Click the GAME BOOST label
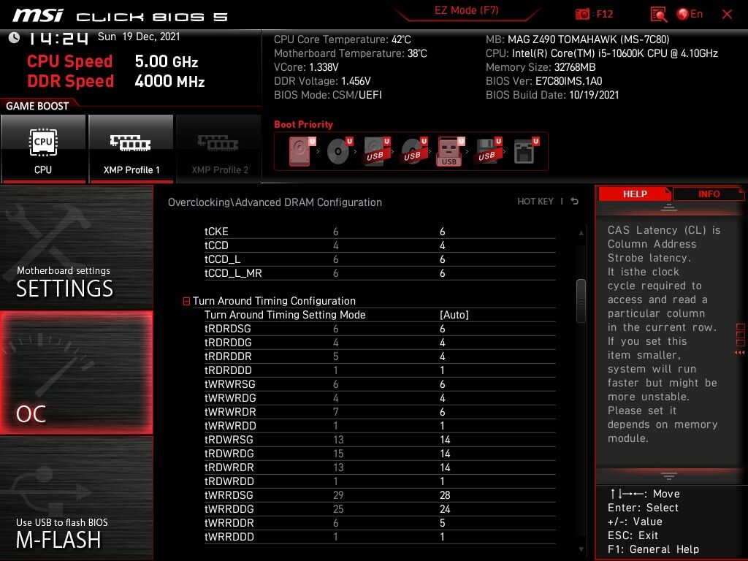Image resolution: width=748 pixels, height=561 pixels. (37, 106)
